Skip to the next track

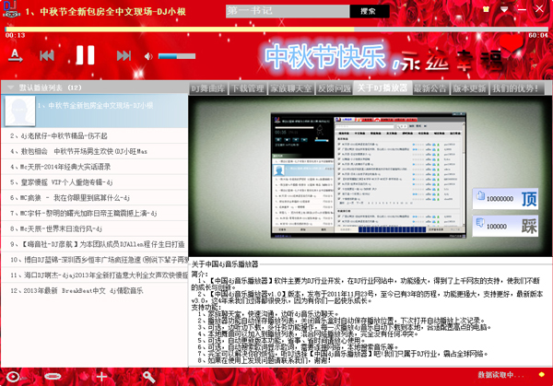124,55
